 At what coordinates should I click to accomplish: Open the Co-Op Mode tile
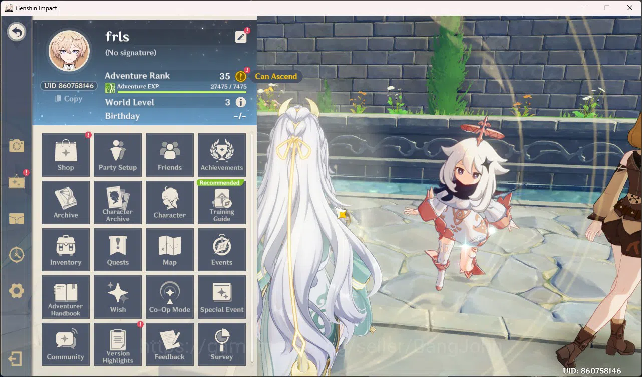pos(170,297)
